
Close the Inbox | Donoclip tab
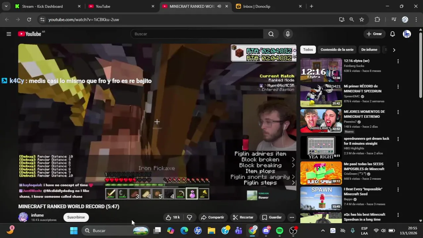300,6
